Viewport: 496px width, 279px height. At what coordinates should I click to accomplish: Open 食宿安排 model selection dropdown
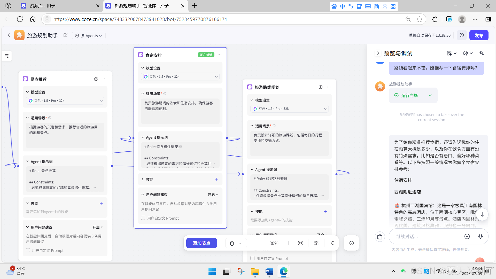(x=180, y=76)
